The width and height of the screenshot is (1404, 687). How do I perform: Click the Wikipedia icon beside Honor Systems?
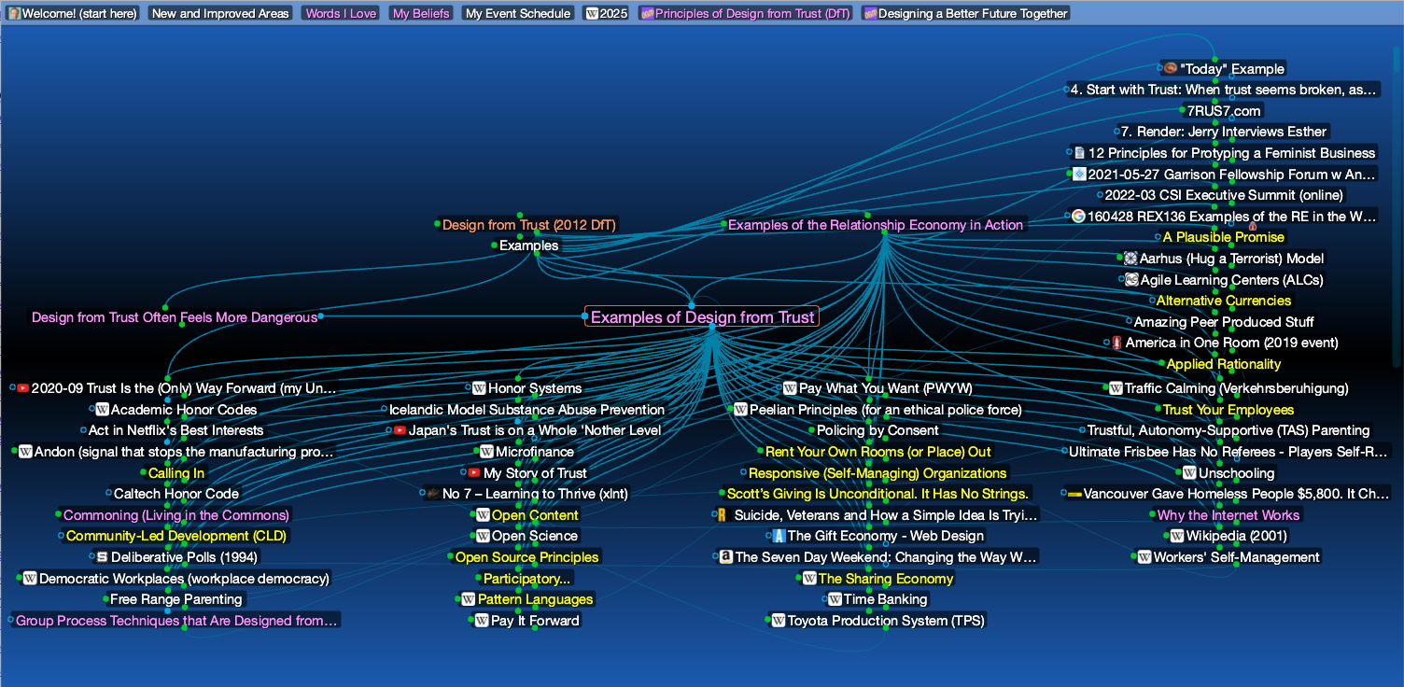[x=480, y=388]
